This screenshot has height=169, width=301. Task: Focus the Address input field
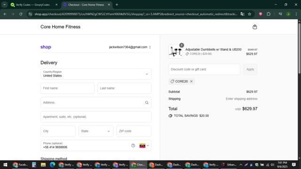coord(96,102)
